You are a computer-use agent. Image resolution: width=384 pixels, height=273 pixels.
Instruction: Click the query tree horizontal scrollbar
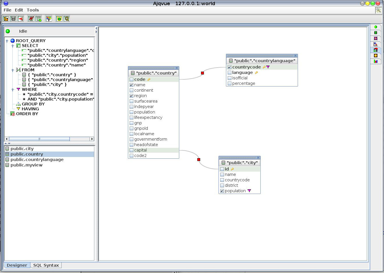click(39, 139)
